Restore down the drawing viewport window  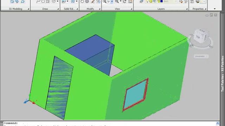pos(211,15)
